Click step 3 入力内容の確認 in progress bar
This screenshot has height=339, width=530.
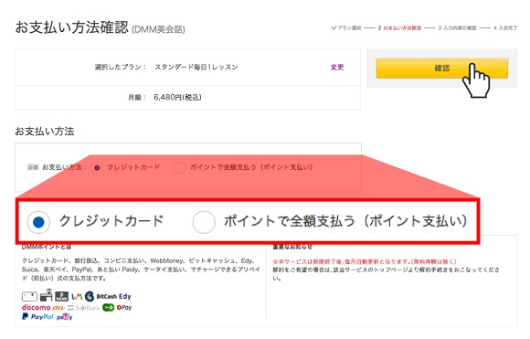point(457,28)
